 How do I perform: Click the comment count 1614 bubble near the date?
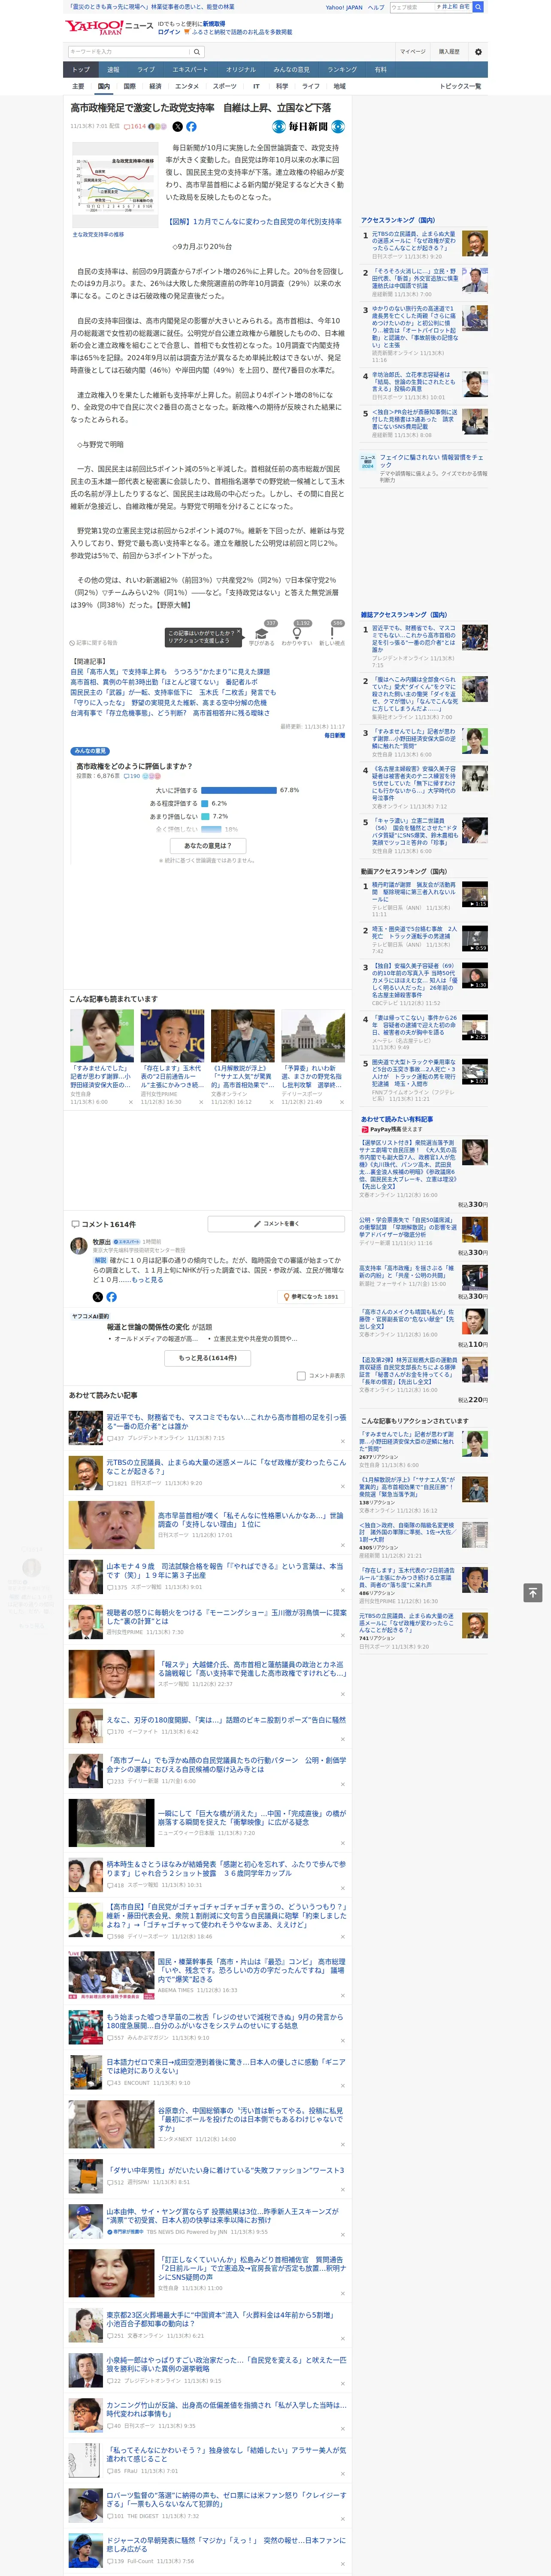pos(136,127)
